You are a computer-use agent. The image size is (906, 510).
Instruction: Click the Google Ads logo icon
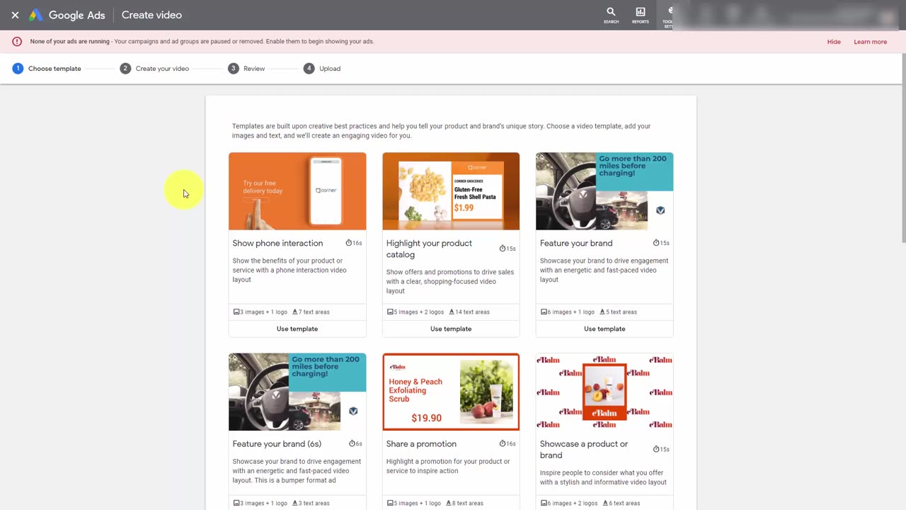click(x=35, y=15)
